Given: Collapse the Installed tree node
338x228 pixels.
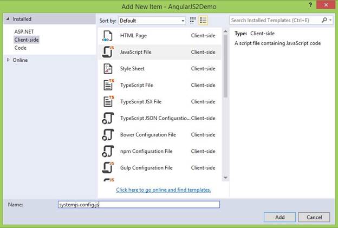Looking at the screenshot, I should click(8, 19).
